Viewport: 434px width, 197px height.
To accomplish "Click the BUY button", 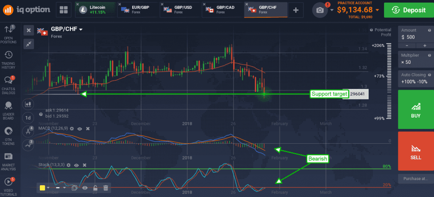I will pyautogui.click(x=416, y=109).
